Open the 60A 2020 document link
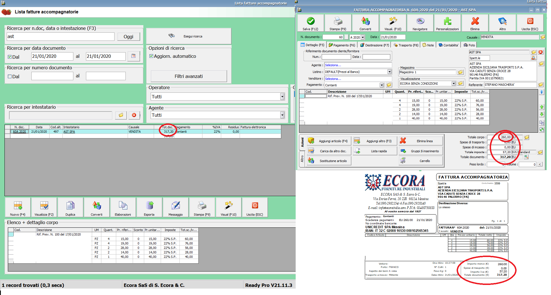Screen dimensions: 551x295 (x=19, y=132)
